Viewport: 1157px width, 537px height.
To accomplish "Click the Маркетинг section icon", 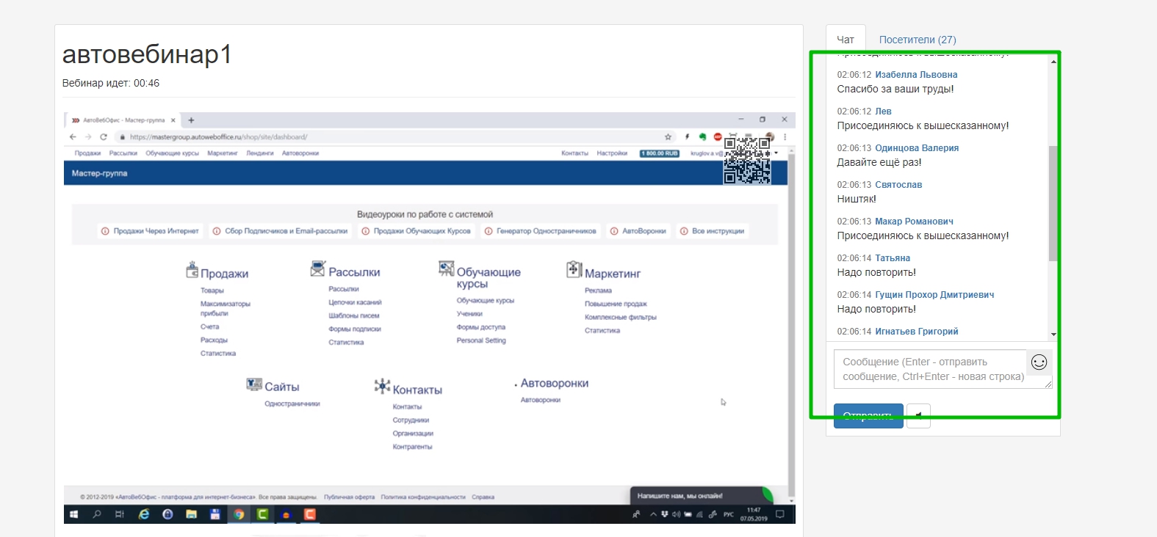I will 574,270.
